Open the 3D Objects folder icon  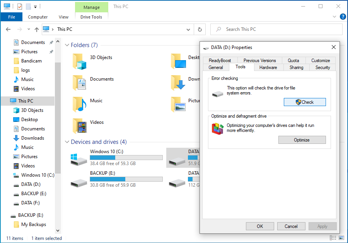(x=79, y=61)
